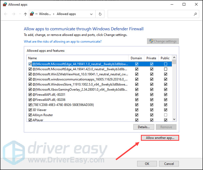Toggle Public checkbox for WindowsStore row
This screenshot has height=170, width=203.
pyautogui.click(x=166, y=84)
